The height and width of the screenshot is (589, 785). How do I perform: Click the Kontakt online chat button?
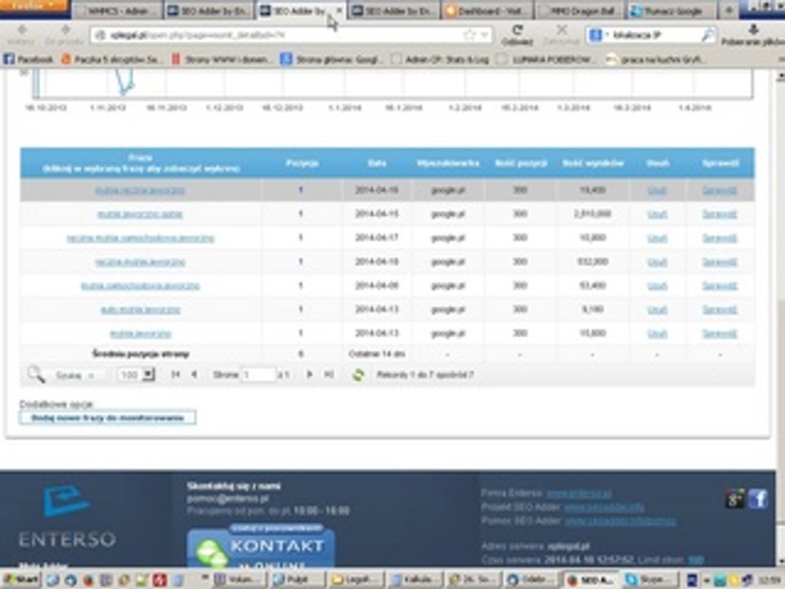[260, 547]
